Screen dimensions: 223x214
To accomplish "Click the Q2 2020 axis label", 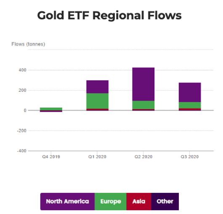I will pos(143,157).
